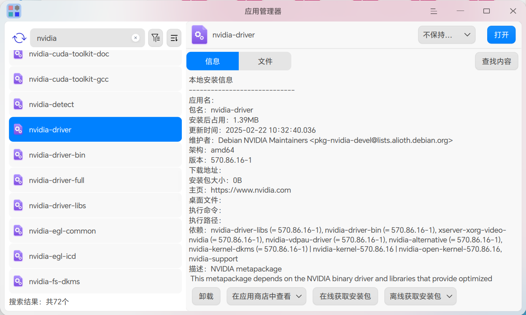Select nvidia-egl-icd in the list
The image size is (526, 315).
click(95, 256)
